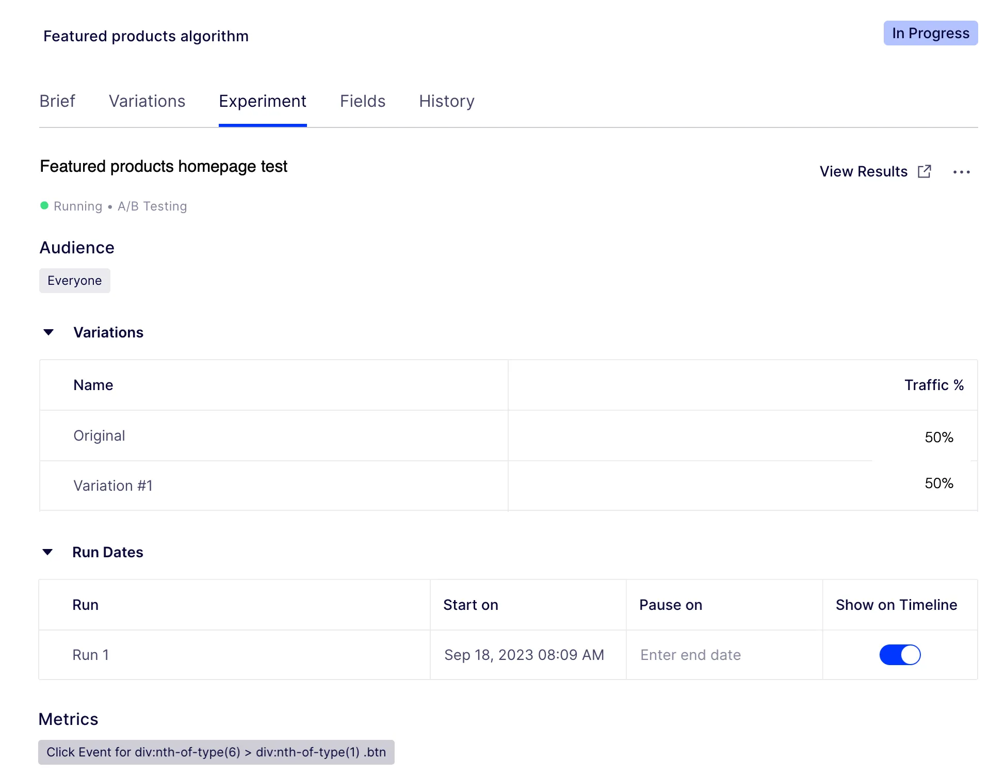
Task: Open the three-dot more options menu
Action: pyautogui.click(x=962, y=172)
